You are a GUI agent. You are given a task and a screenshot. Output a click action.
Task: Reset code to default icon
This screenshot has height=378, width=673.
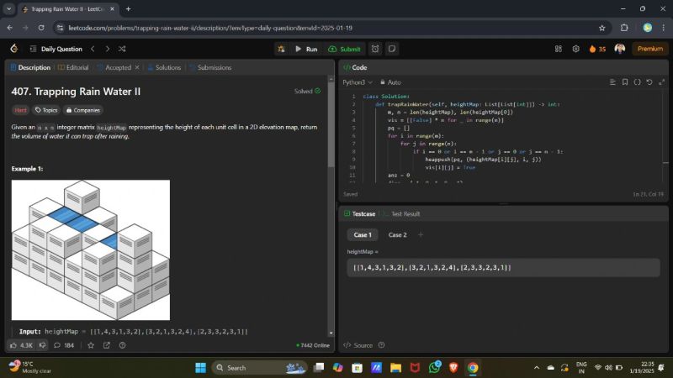point(649,81)
